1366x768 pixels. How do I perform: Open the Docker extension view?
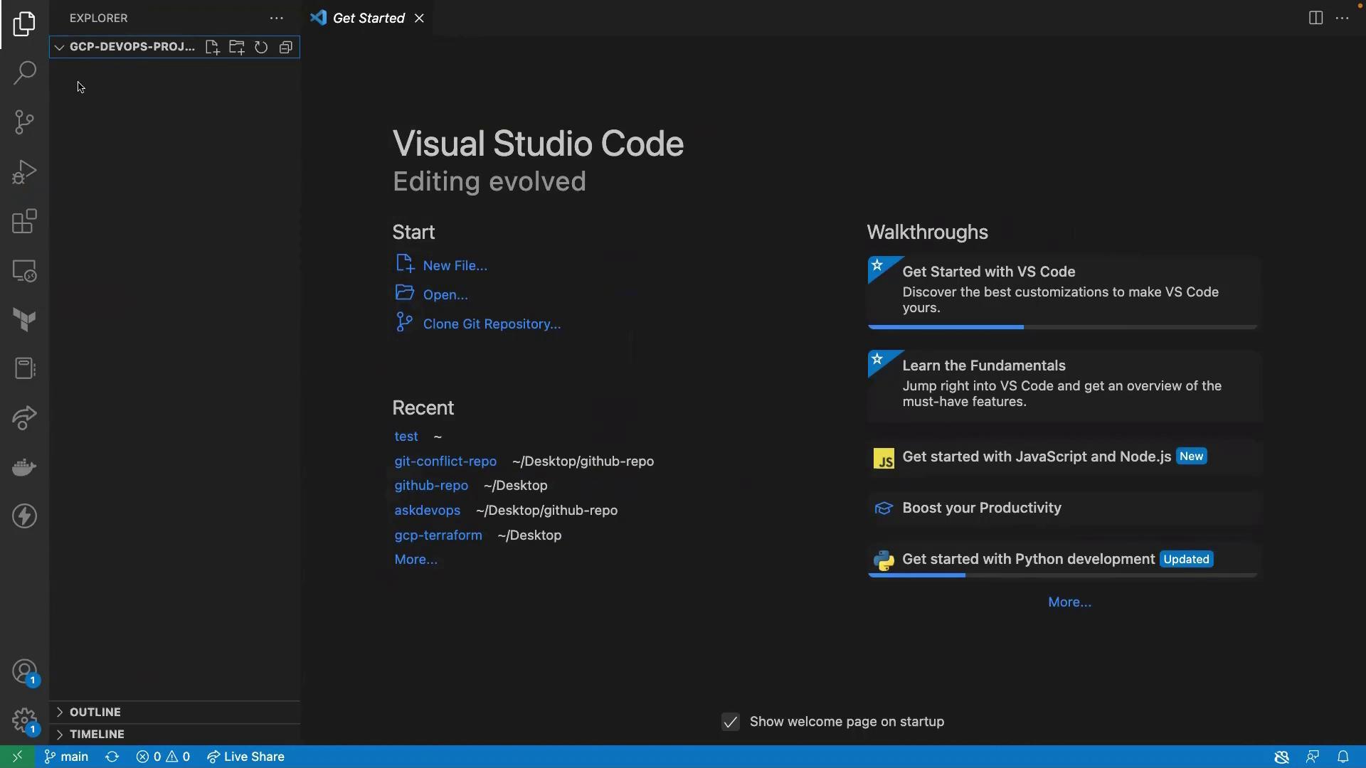coord(24,467)
